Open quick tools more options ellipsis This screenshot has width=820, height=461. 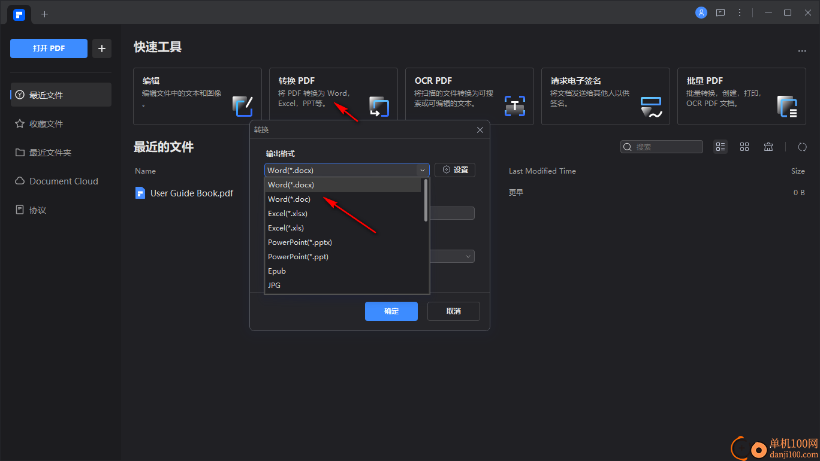[x=802, y=51]
